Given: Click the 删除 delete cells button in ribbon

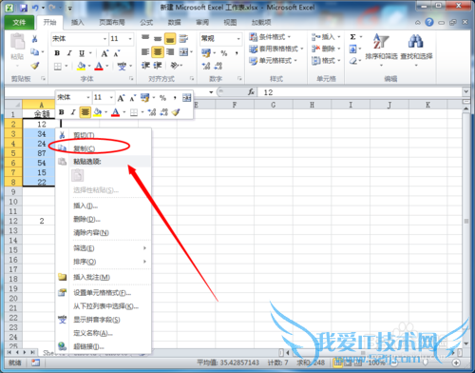Looking at the screenshot, I should [326, 49].
